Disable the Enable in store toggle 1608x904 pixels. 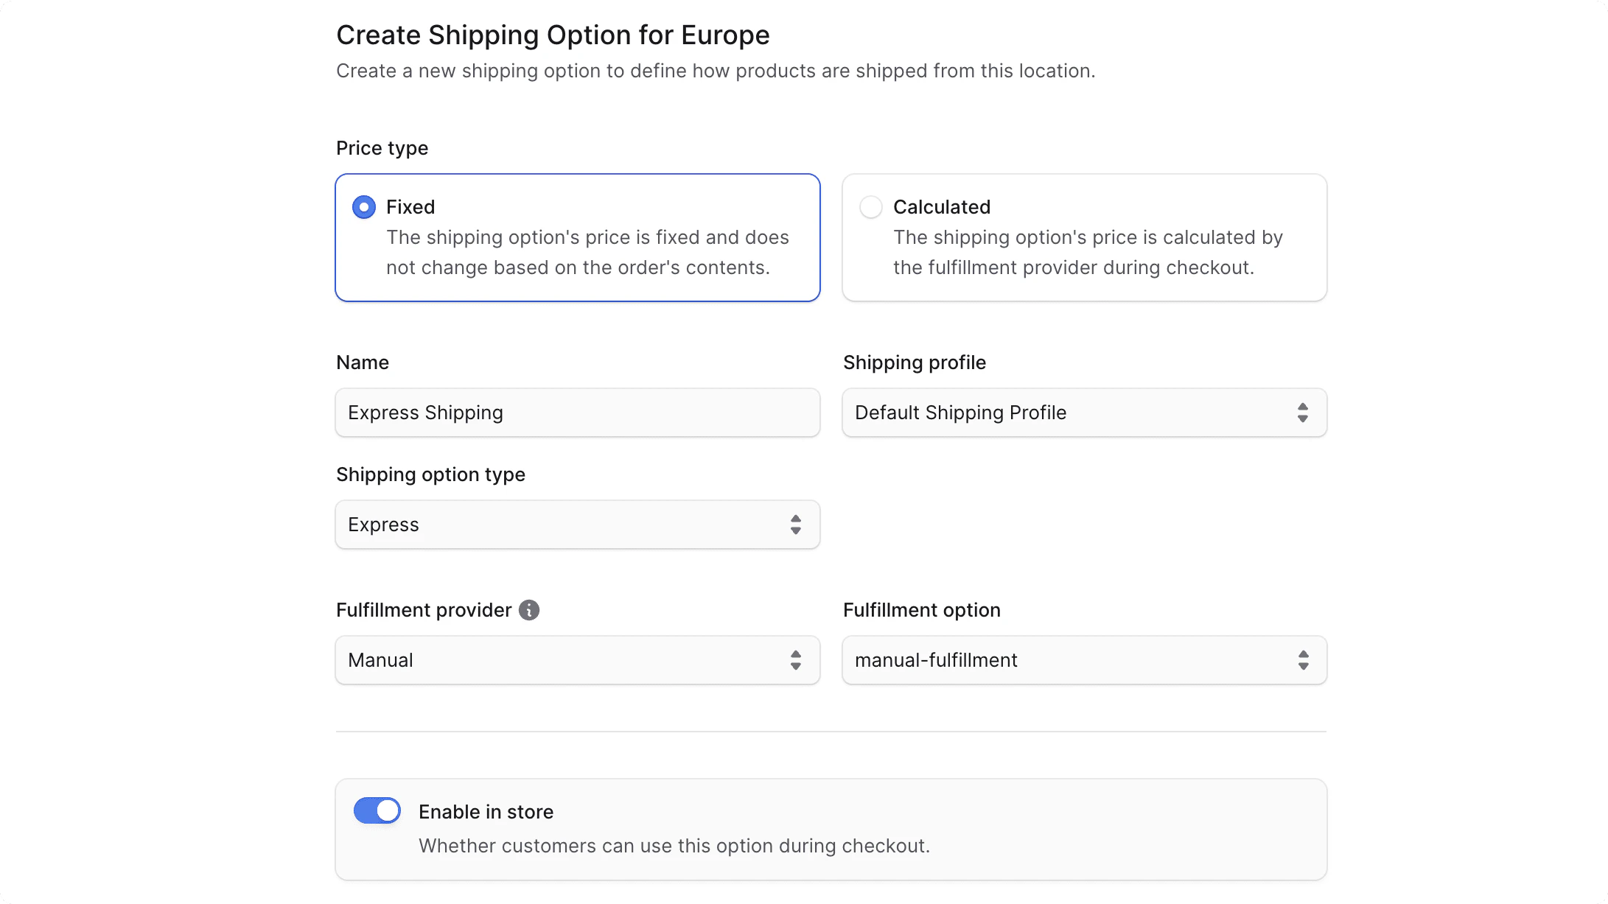(x=377, y=810)
